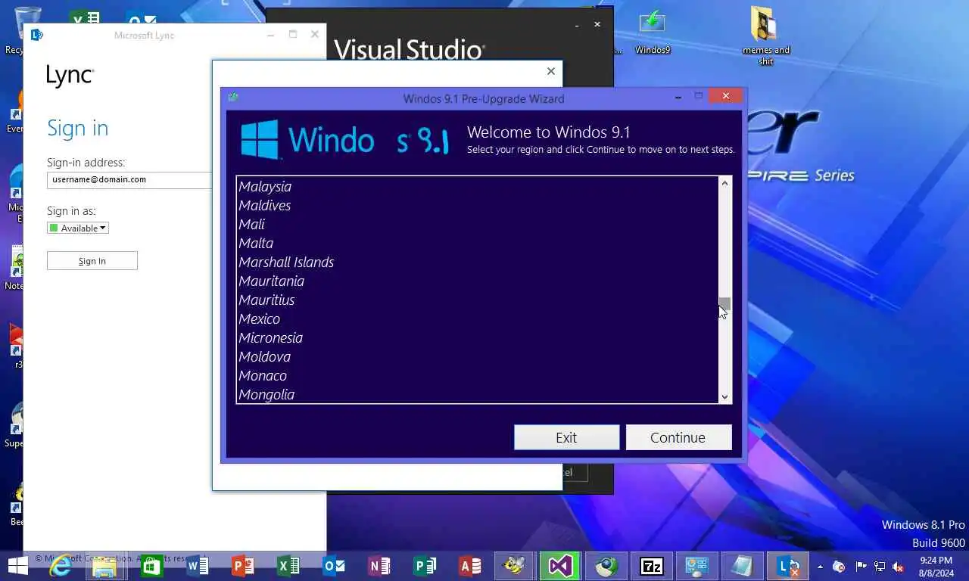Launch Access from the taskbar
The height and width of the screenshot is (581, 969).
[470, 565]
